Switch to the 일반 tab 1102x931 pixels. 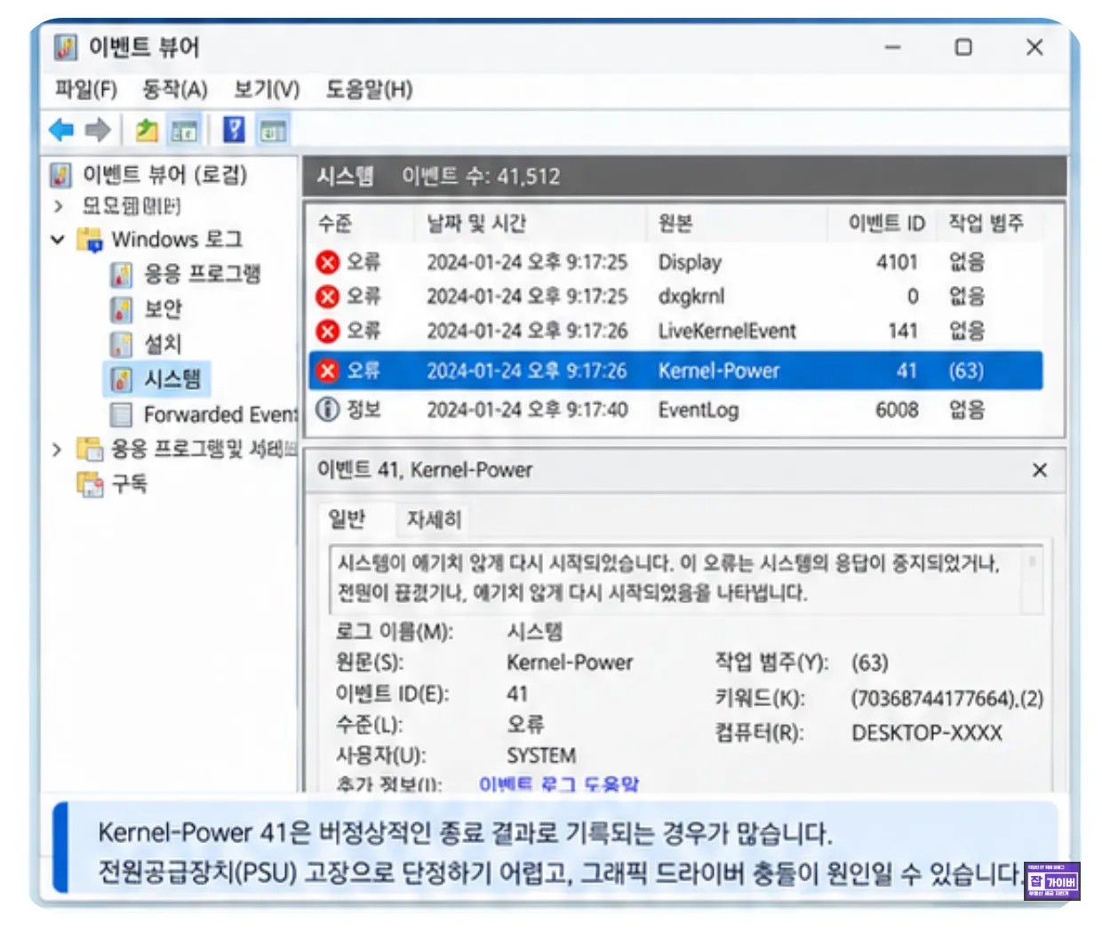pyautogui.click(x=347, y=519)
